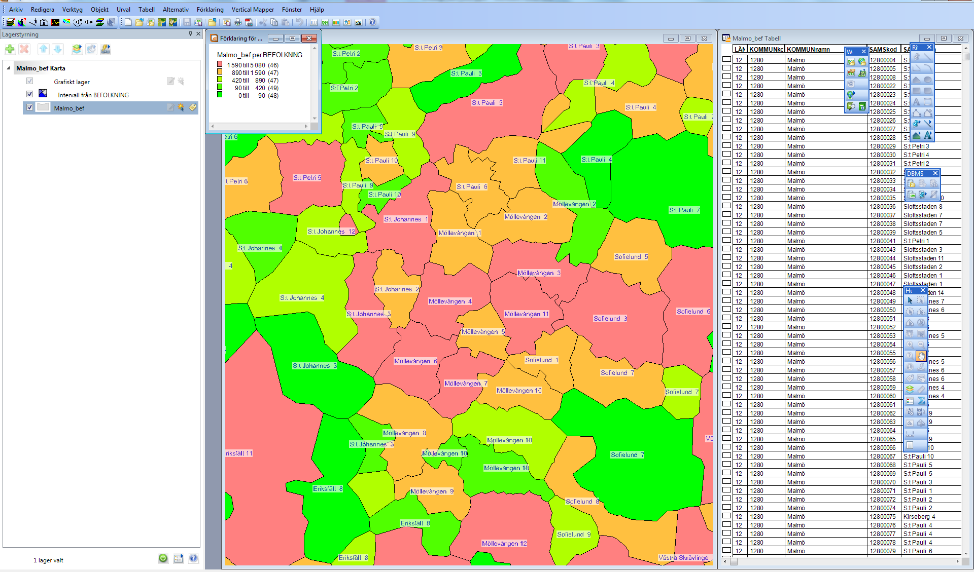Click the Sigma statistics icon
The width and height of the screenshot is (974, 572).
[x=921, y=400]
